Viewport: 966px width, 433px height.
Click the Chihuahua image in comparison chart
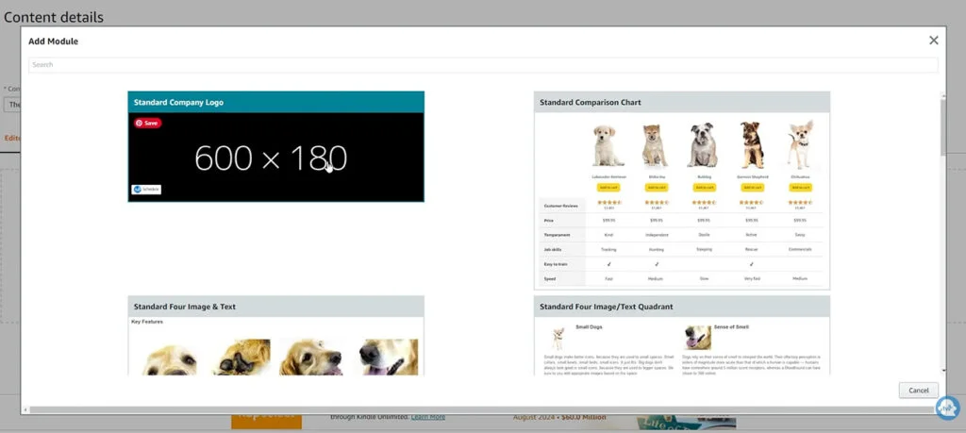[x=800, y=144]
